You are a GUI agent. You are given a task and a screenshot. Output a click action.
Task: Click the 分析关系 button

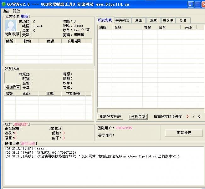[138, 117]
